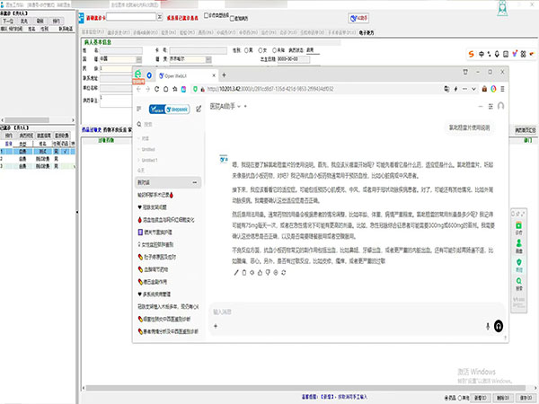539x404 pixels.
Task: Tick the second checkbox on the top bar
Action: pyautogui.click(x=232, y=18)
